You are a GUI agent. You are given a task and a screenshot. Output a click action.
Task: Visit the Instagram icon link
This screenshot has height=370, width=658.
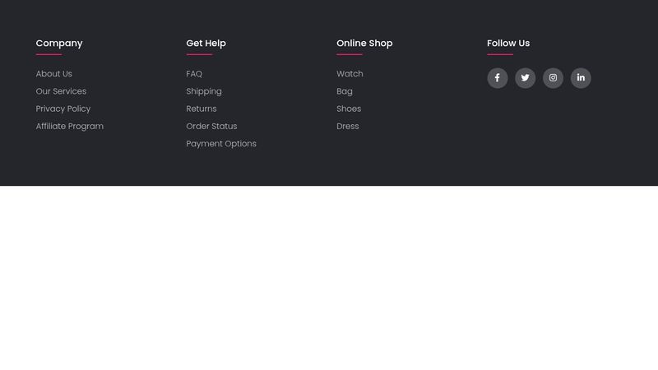pyautogui.click(x=553, y=78)
